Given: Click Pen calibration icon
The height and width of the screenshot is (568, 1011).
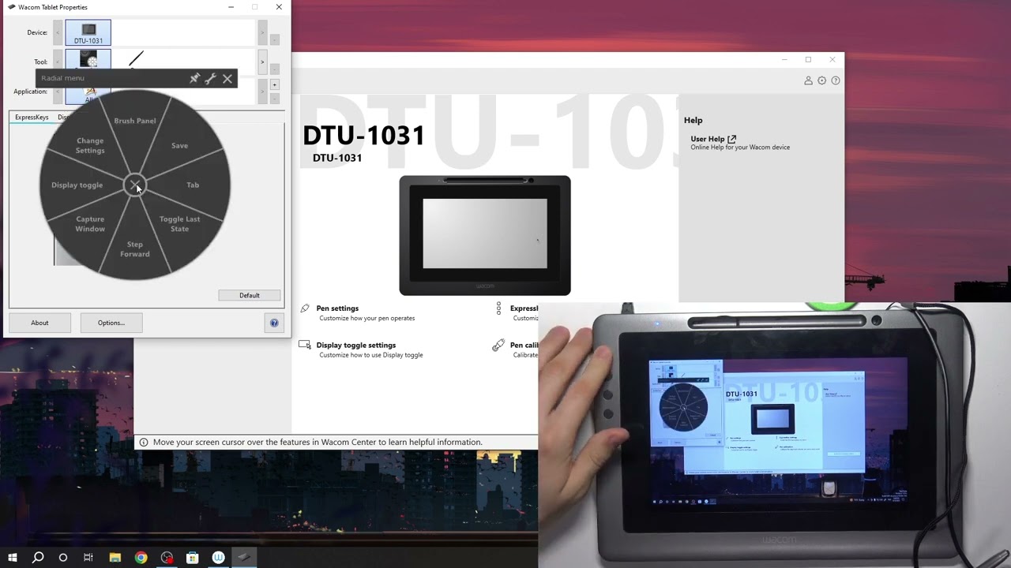Looking at the screenshot, I should pos(498,345).
